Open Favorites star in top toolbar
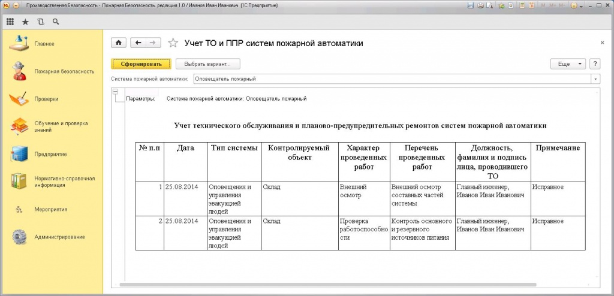The width and height of the screenshot is (614, 296). click(25, 22)
